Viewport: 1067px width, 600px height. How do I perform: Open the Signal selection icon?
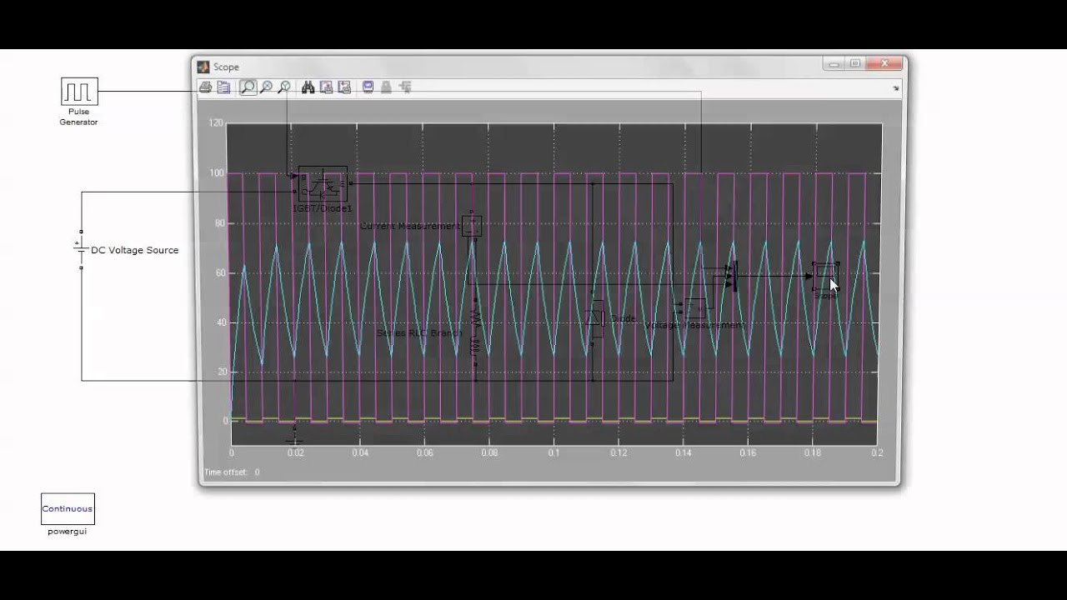(405, 87)
